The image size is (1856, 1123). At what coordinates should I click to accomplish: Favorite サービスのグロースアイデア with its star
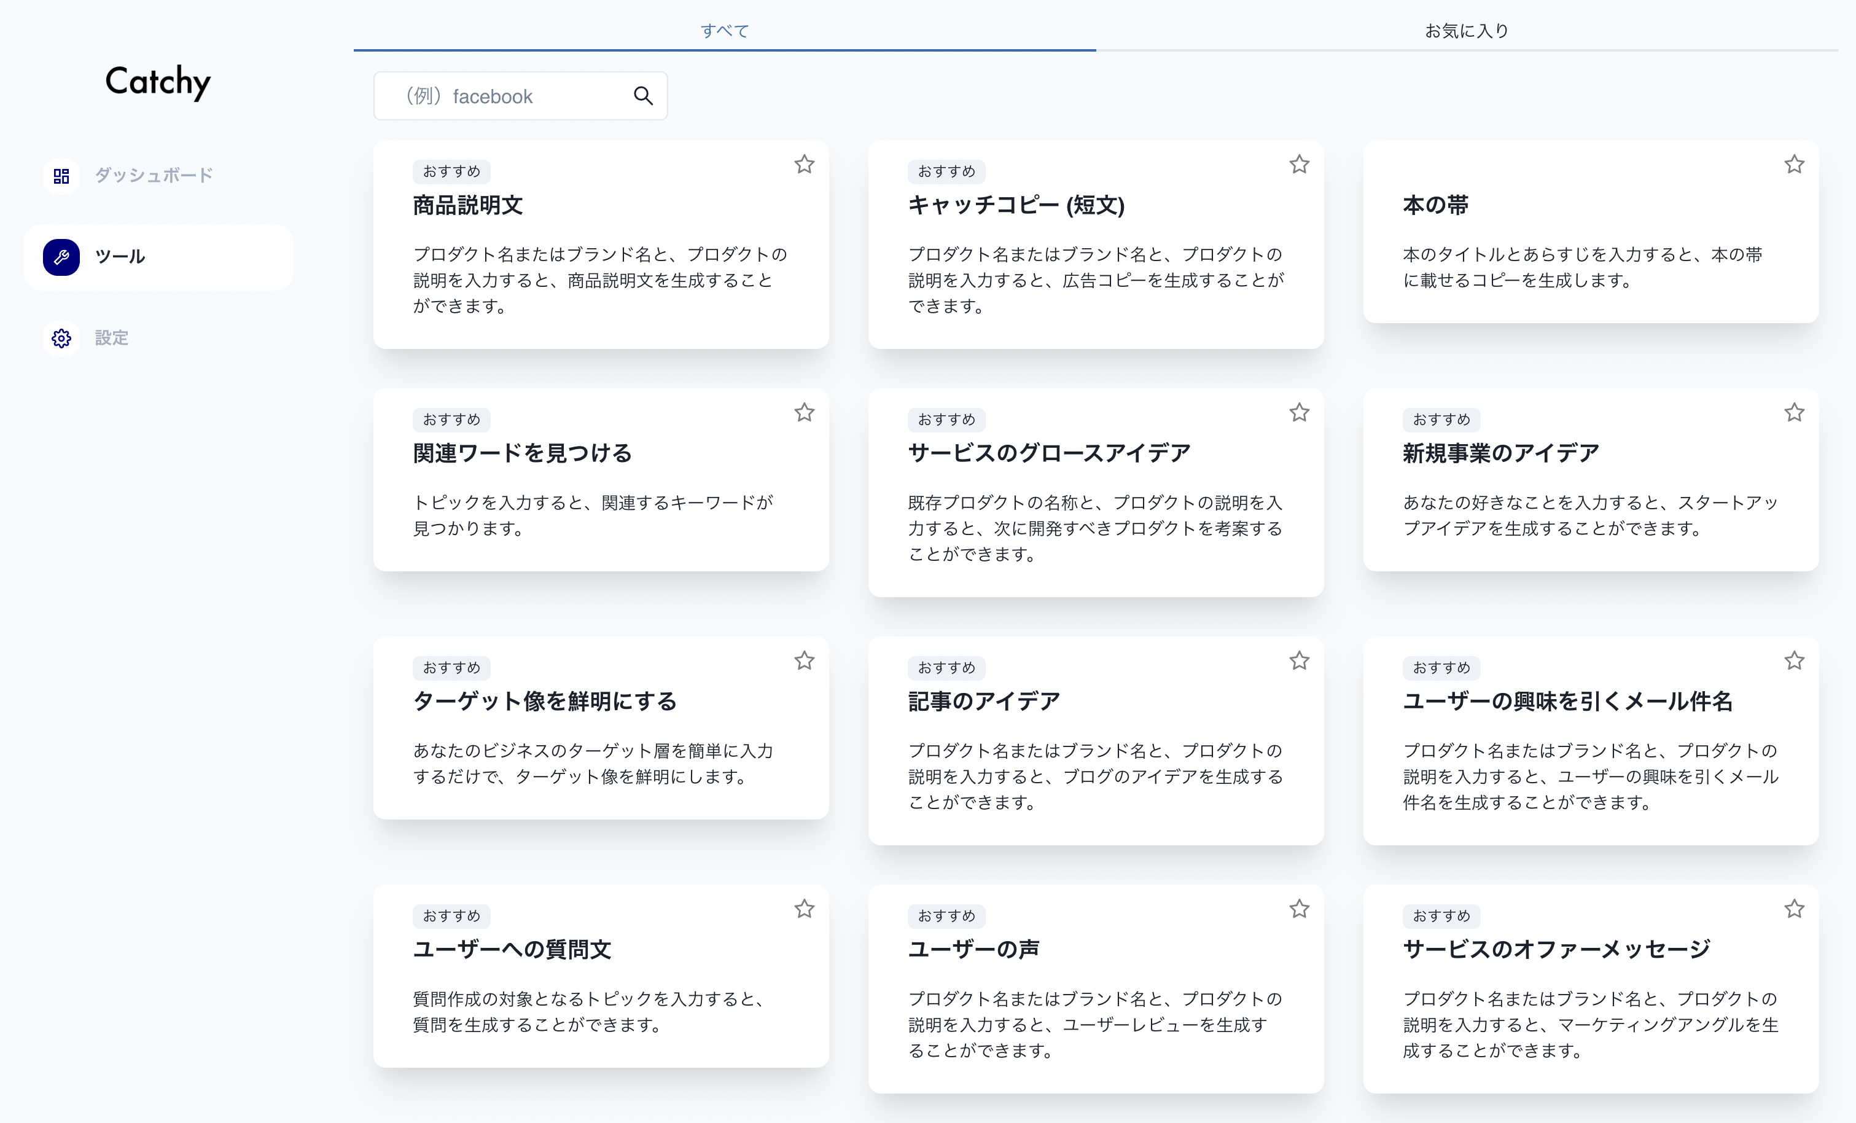(x=1298, y=412)
